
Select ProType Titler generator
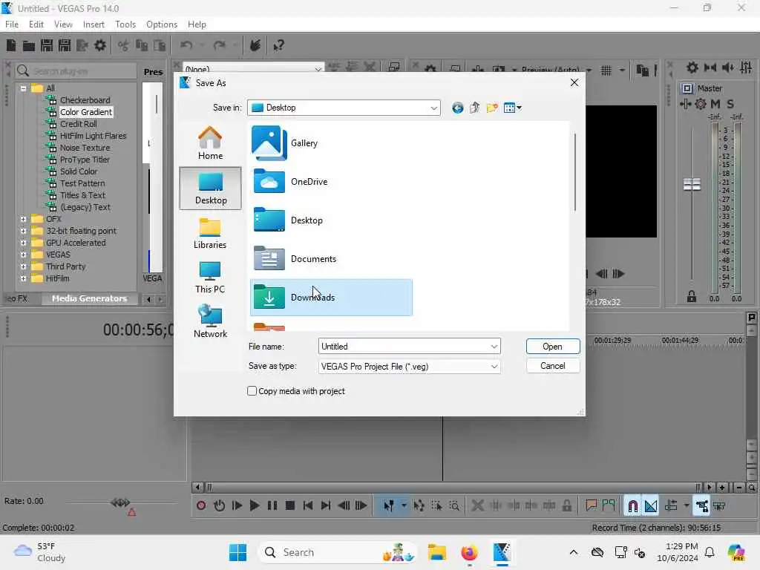pyautogui.click(x=85, y=160)
